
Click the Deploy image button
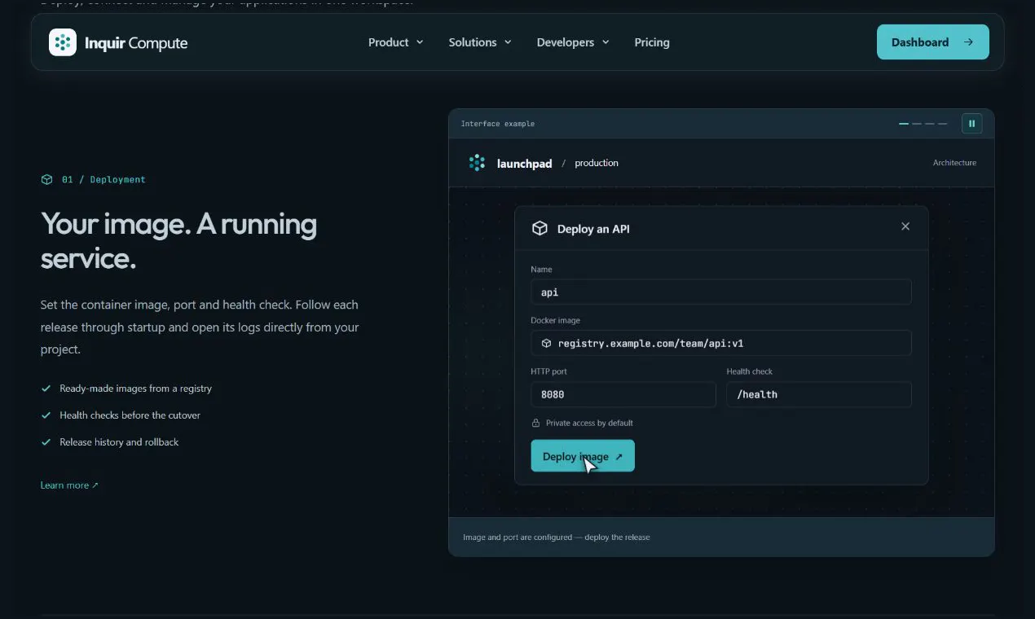(583, 456)
